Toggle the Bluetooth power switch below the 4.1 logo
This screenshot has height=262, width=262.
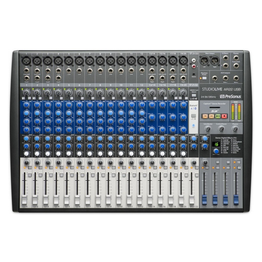193,116
